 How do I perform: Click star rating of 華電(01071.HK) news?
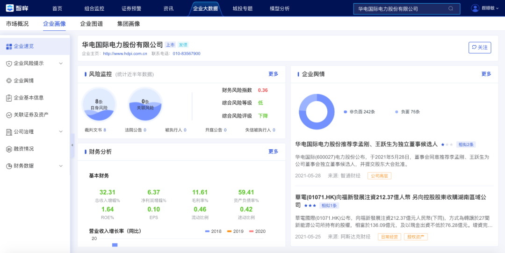310,205
